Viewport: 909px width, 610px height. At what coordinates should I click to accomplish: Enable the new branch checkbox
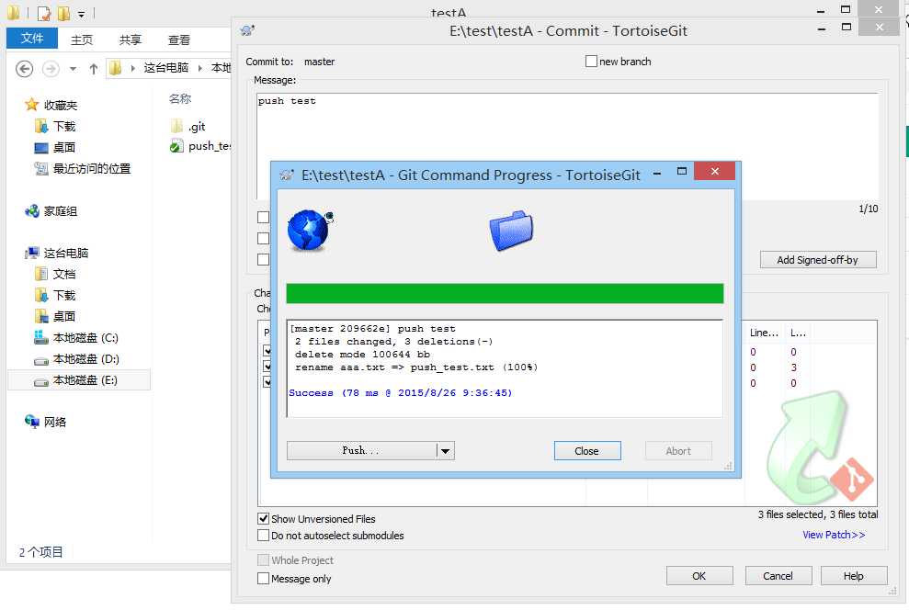591,62
